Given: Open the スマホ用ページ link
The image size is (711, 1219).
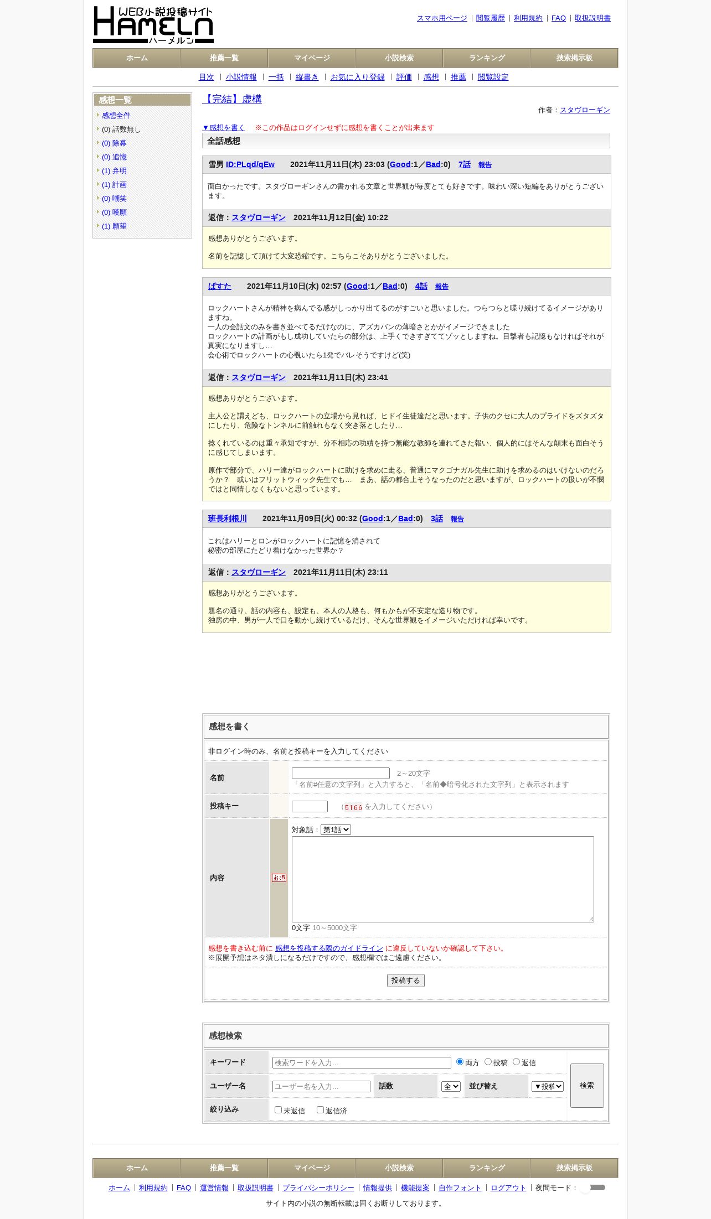Looking at the screenshot, I should (442, 18).
